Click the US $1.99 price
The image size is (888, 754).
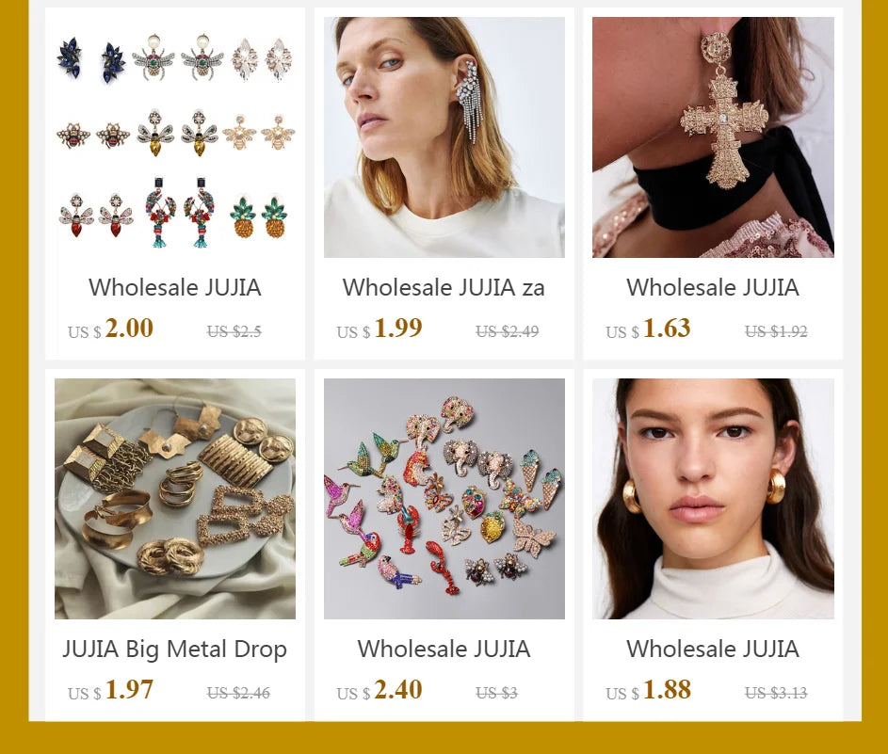[379, 329]
